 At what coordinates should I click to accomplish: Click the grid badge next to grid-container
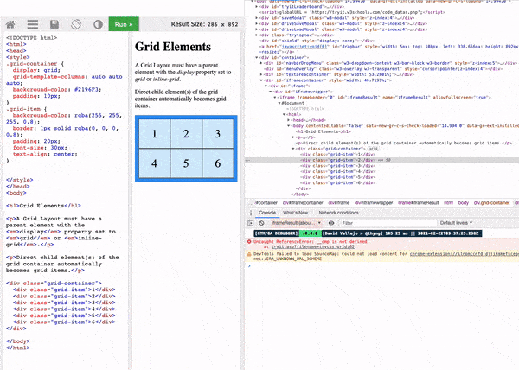click(374, 149)
